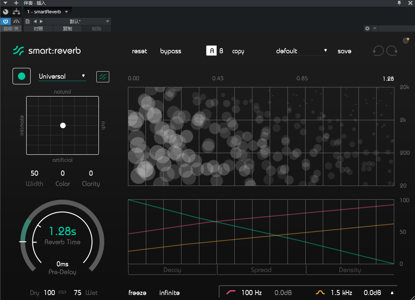Open the 1 - smartReverb insert dropdown

pyautogui.click(x=48, y=12)
